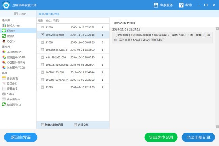Check the box for 95599
Image resolution: width=219 pixels, height=146 pixels.
(42, 87)
